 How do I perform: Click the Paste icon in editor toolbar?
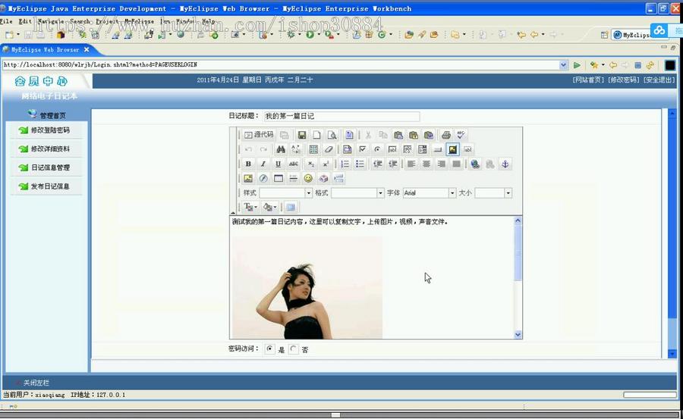pos(398,135)
